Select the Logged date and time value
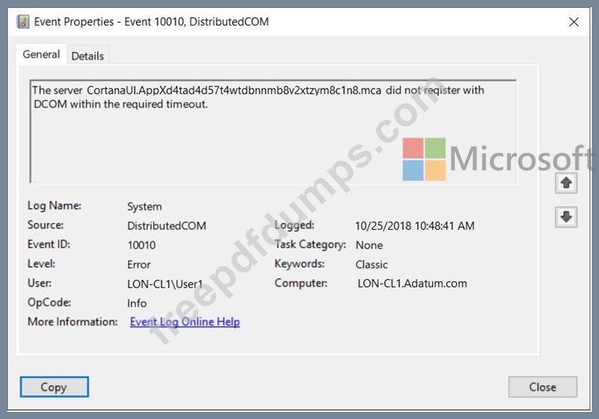Image resolution: width=599 pixels, height=419 pixels. (x=415, y=226)
